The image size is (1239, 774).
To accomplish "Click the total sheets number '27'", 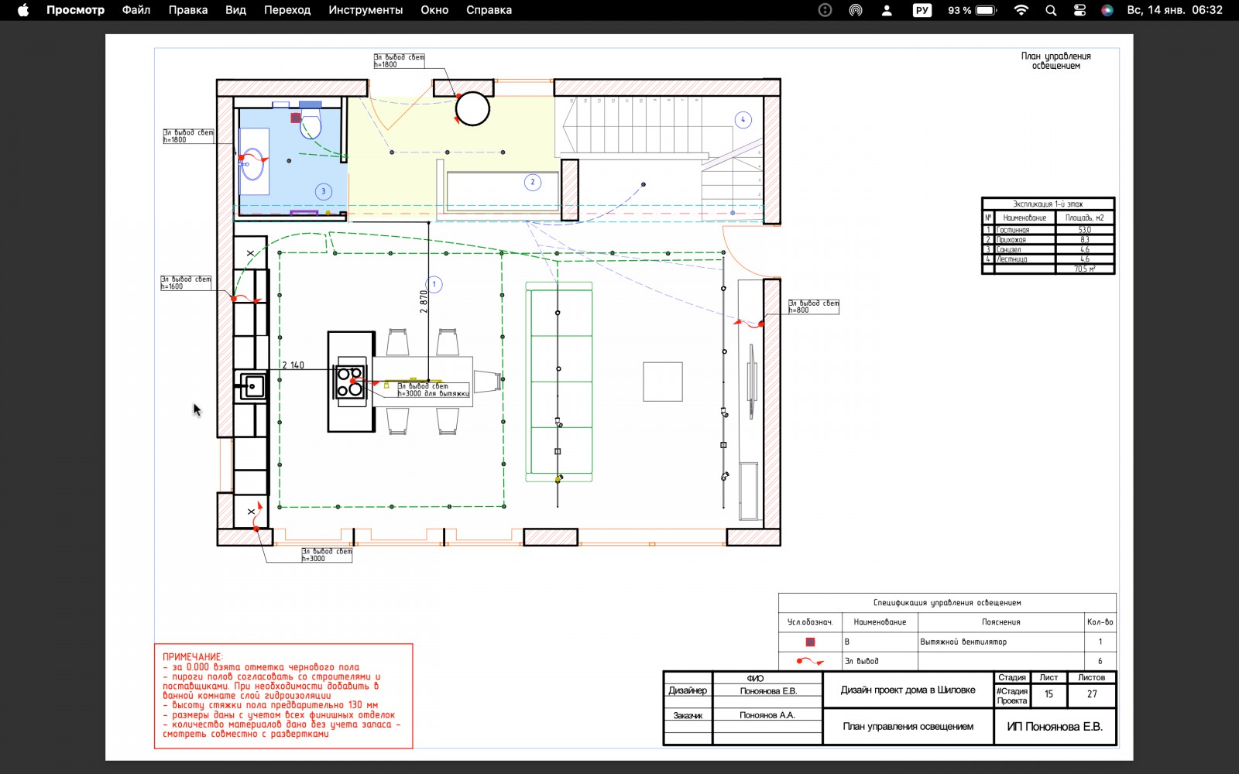I will coord(1092,694).
